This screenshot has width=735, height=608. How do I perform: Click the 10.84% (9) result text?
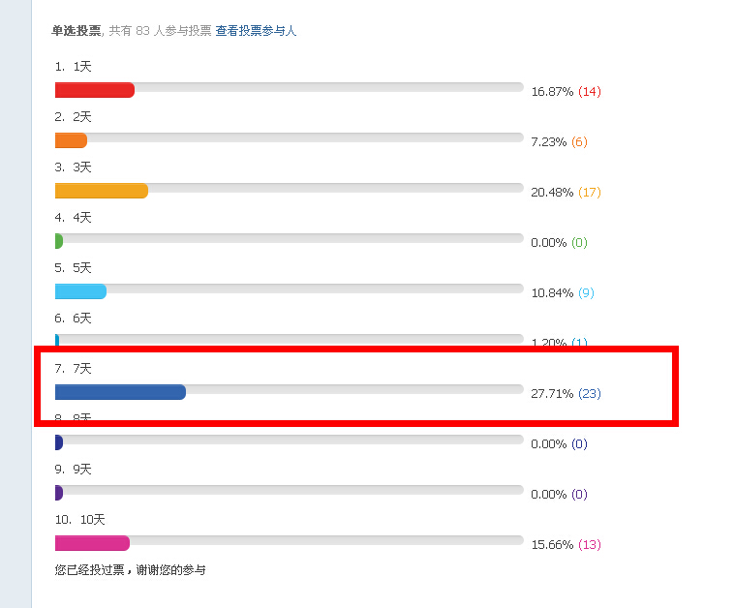tap(562, 293)
